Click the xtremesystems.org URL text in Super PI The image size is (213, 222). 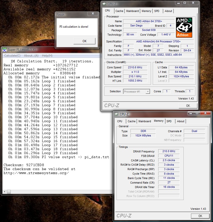click(x=36, y=173)
